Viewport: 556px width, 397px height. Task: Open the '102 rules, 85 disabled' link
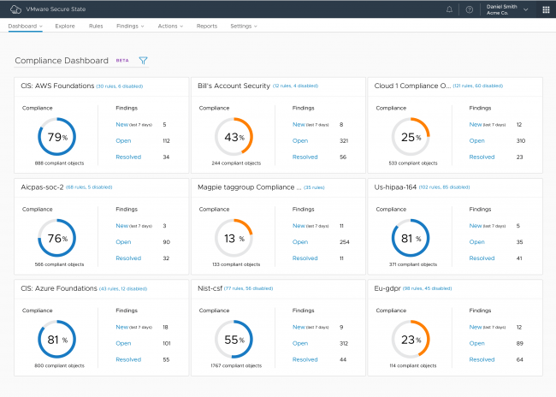(444, 187)
